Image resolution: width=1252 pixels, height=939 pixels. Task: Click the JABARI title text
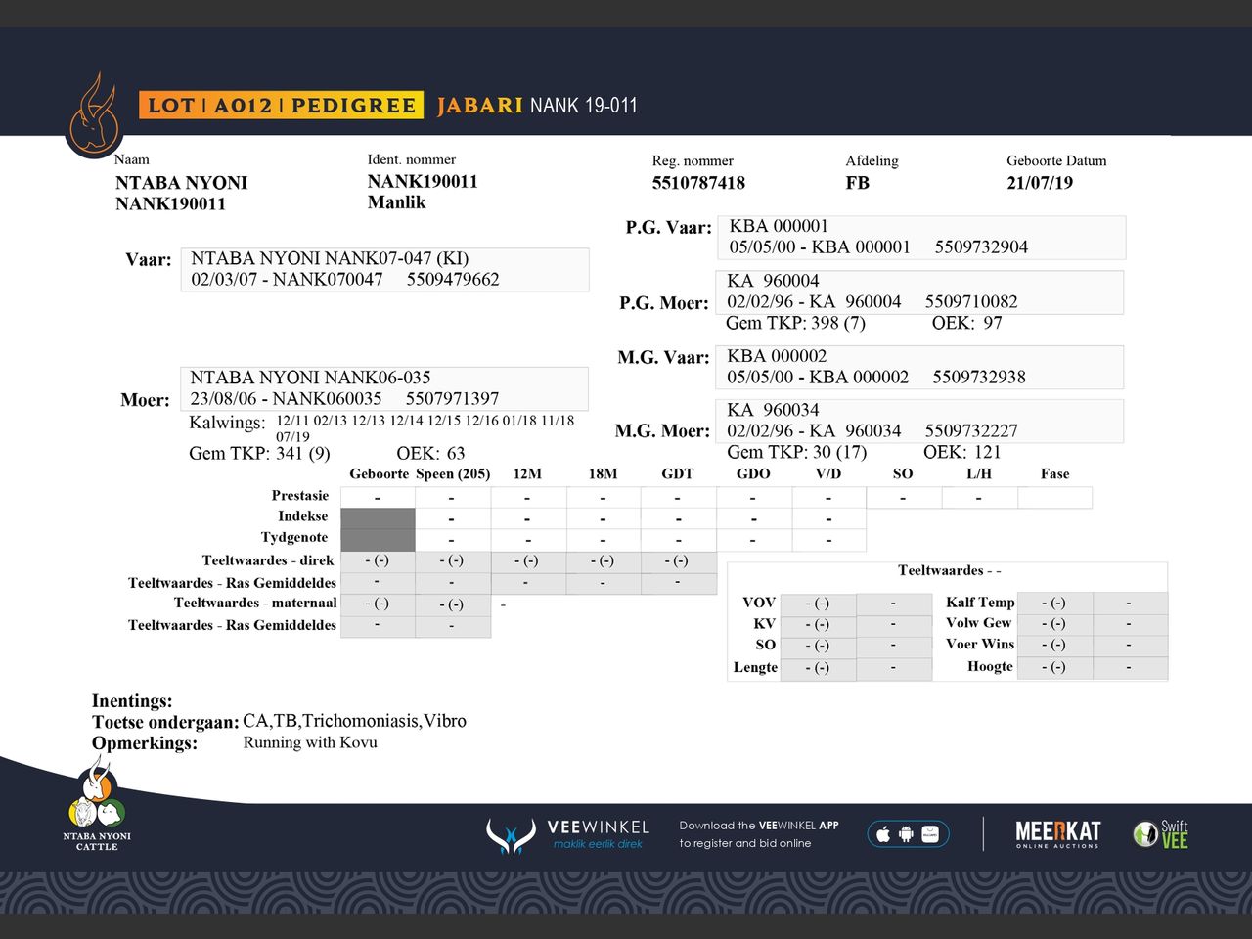[480, 106]
